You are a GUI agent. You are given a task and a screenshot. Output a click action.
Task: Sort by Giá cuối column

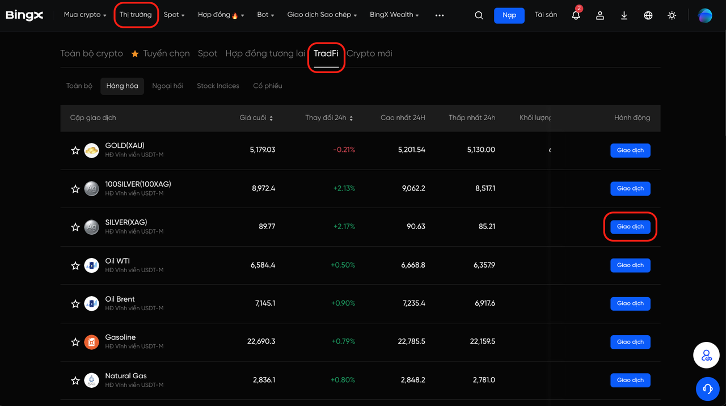pos(256,118)
